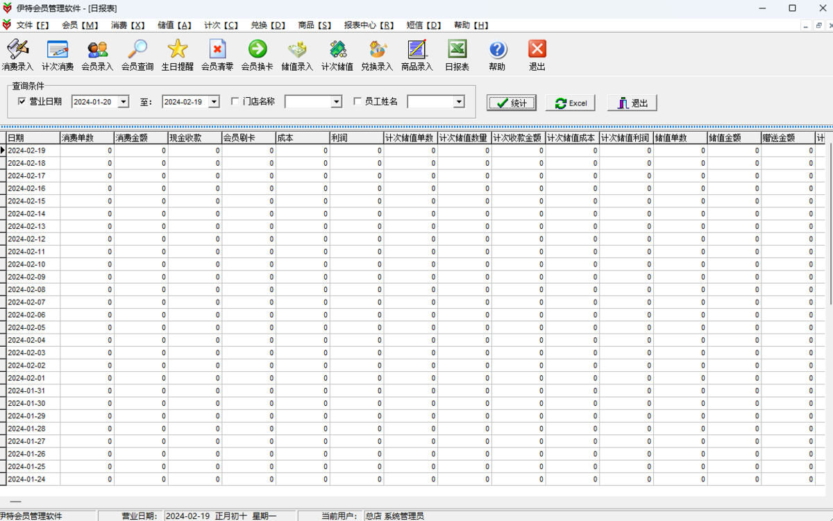Select the 2024-01-24 row date cell
This screenshot has width=833, height=521.
(x=33, y=479)
